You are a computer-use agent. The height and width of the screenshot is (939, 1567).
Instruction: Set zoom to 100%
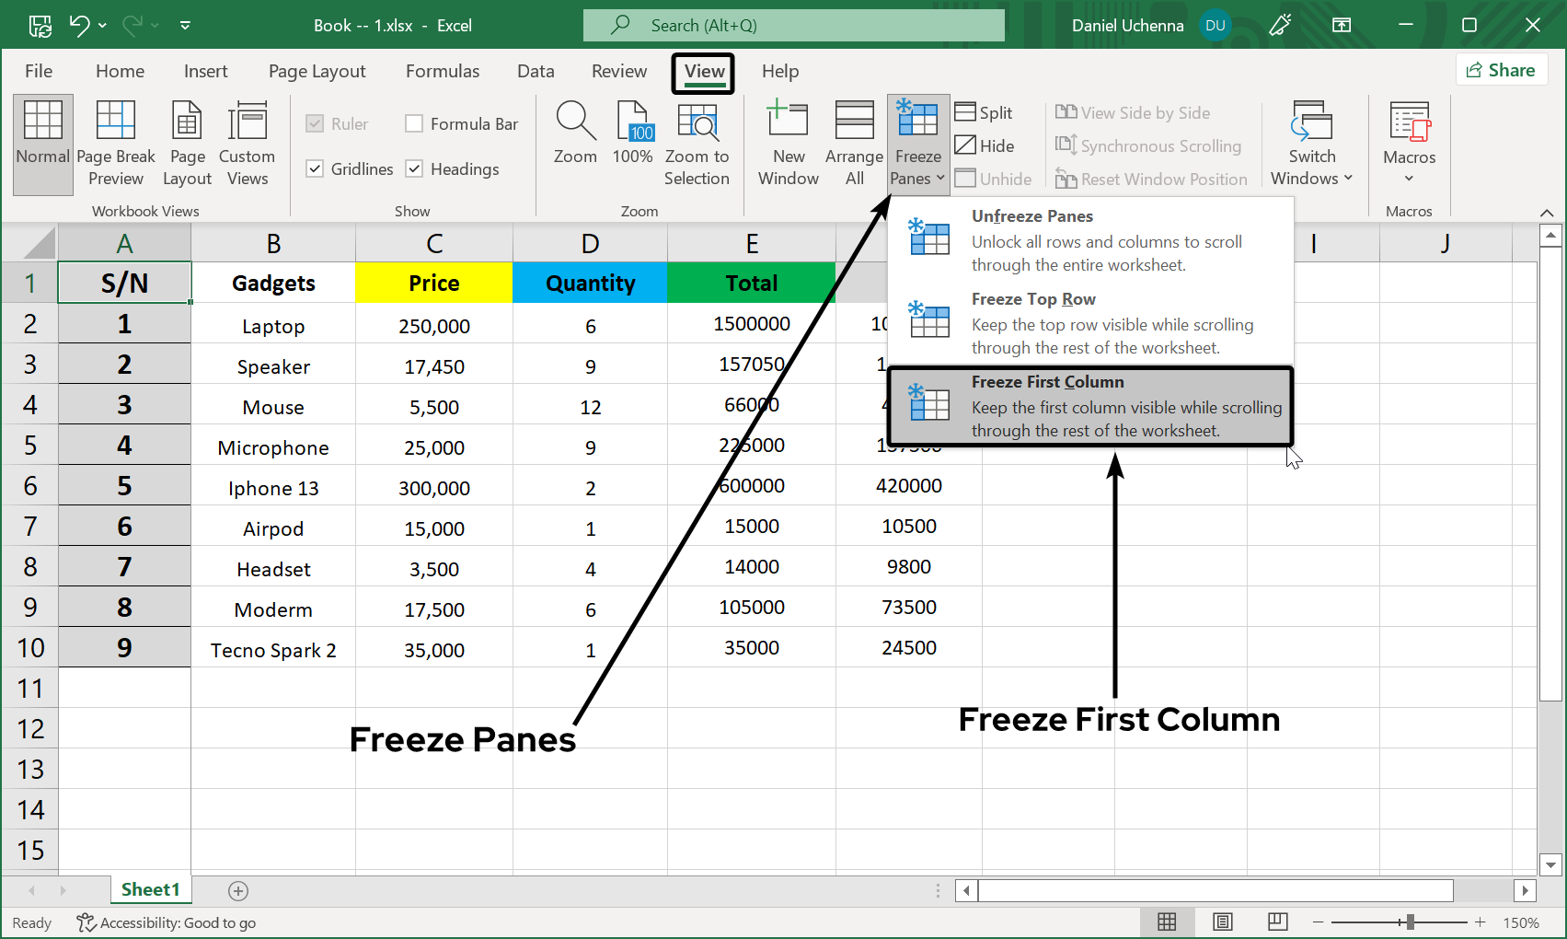633,143
